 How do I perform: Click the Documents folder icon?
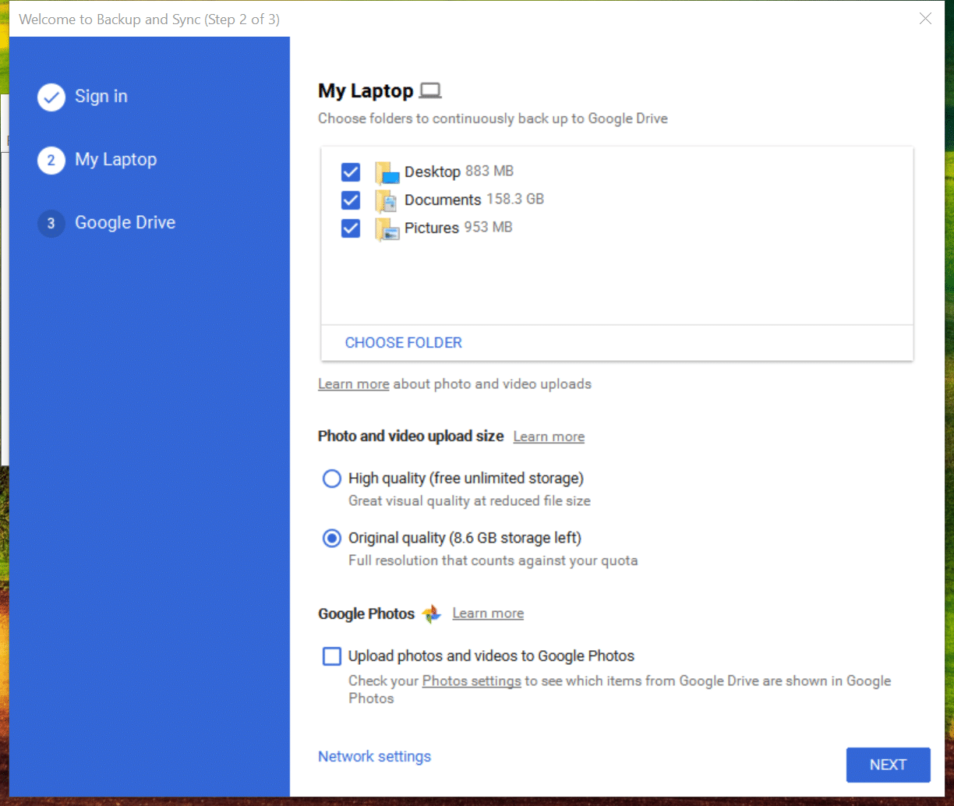pyautogui.click(x=387, y=200)
